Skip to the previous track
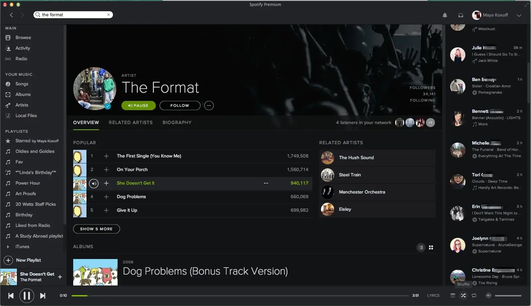Viewport: 531px width, 306px height. (11, 296)
